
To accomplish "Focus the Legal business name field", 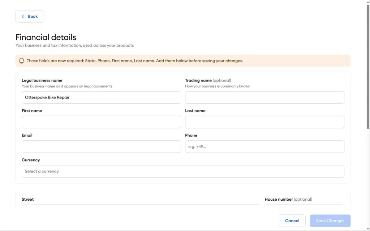I will point(101,97).
